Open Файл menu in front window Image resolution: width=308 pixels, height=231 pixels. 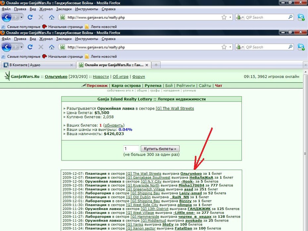click(x=6, y=39)
